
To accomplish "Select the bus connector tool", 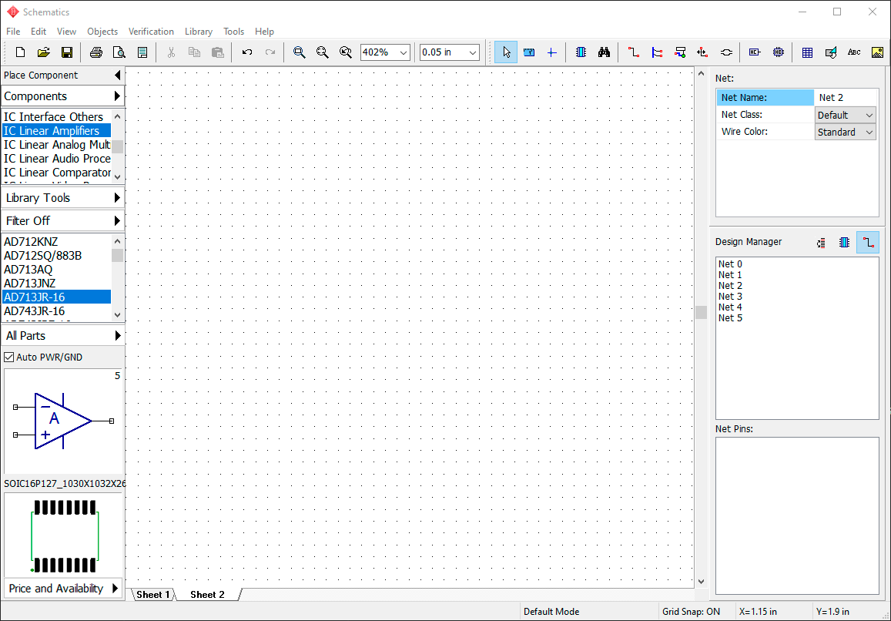I will coord(680,52).
